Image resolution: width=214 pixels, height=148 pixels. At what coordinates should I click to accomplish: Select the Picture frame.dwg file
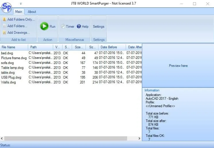pyautogui.click(x=14, y=58)
